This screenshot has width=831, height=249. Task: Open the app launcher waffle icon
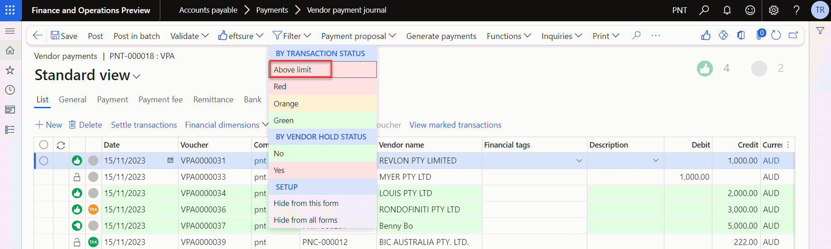[10, 10]
